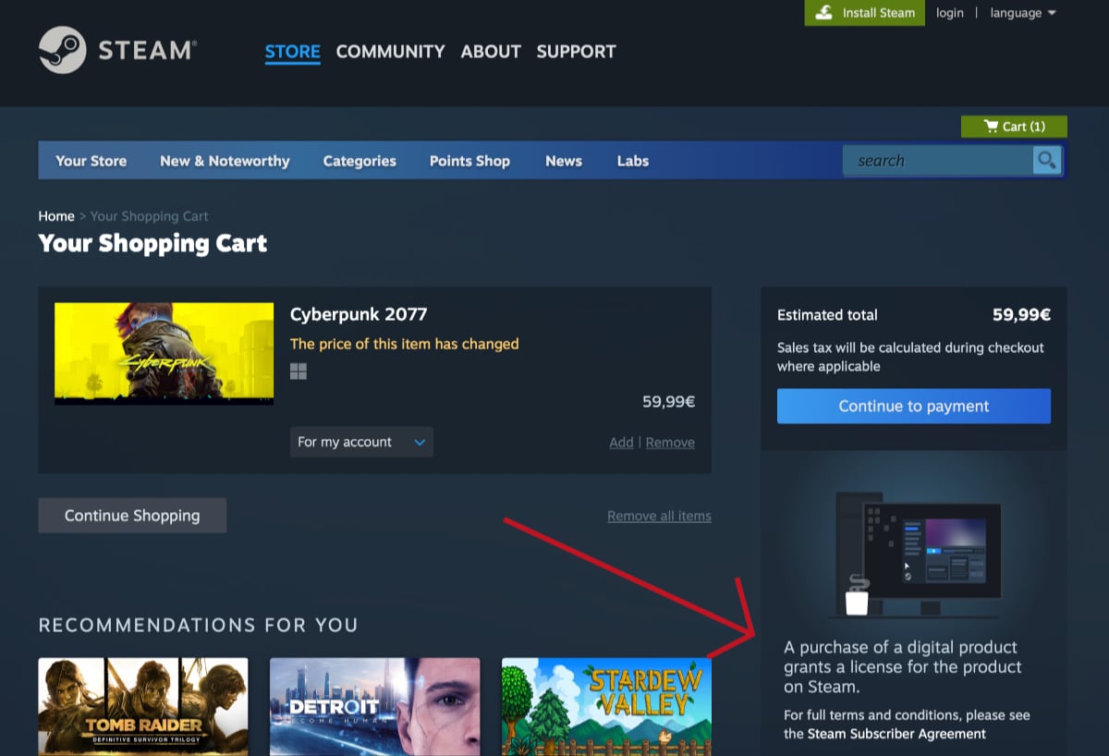Open the Cart (1) button
Screen dimensions: 1109x756
coord(1014,127)
